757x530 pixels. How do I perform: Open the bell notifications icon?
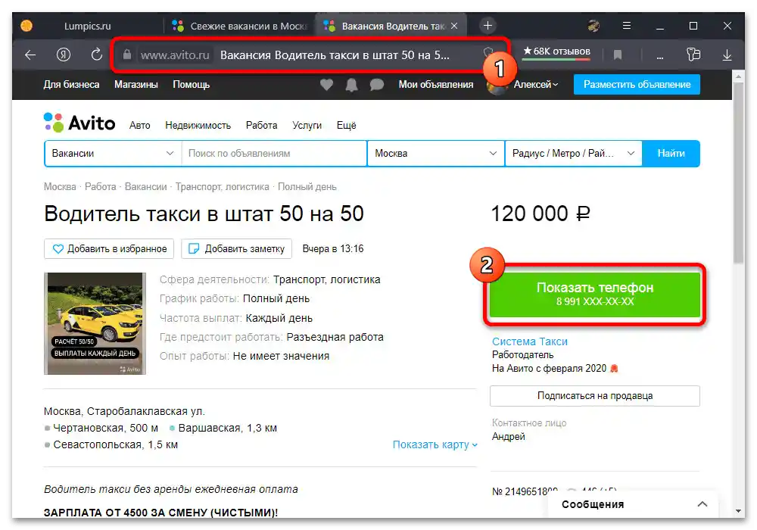[x=352, y=85]
